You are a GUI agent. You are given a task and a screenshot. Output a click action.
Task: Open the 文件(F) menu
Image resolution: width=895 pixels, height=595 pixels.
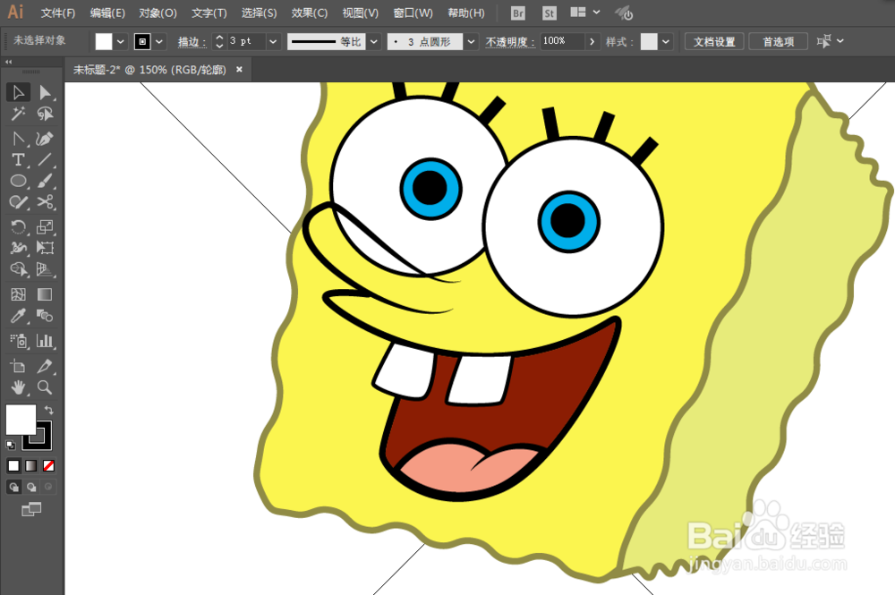(x=57, y=13)
